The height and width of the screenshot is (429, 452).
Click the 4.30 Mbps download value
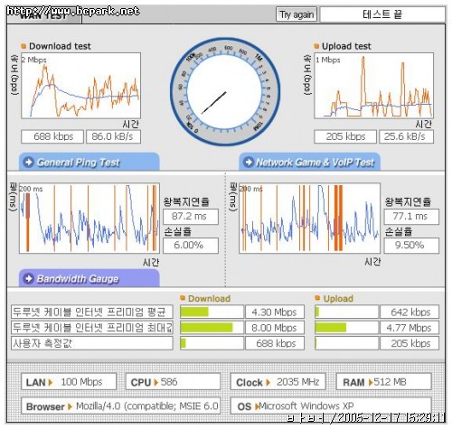click(x=275, y=312)
